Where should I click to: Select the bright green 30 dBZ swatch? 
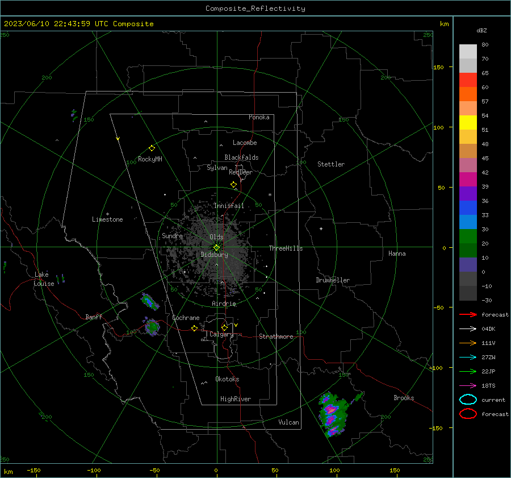[x=468, y=236]
